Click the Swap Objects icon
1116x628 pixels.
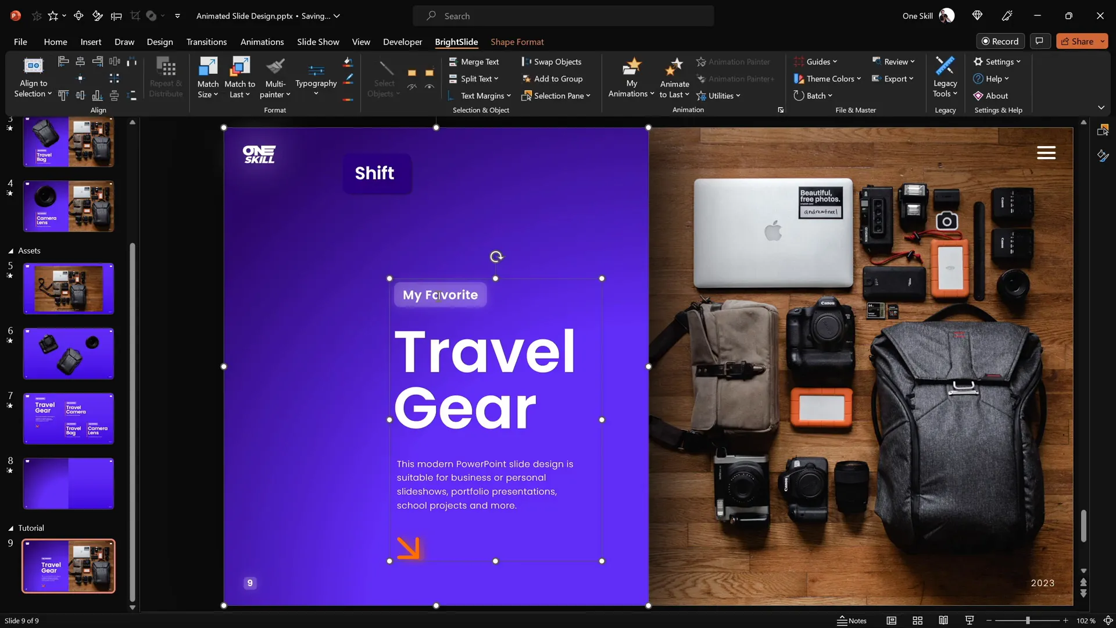(x=527, y=62)
